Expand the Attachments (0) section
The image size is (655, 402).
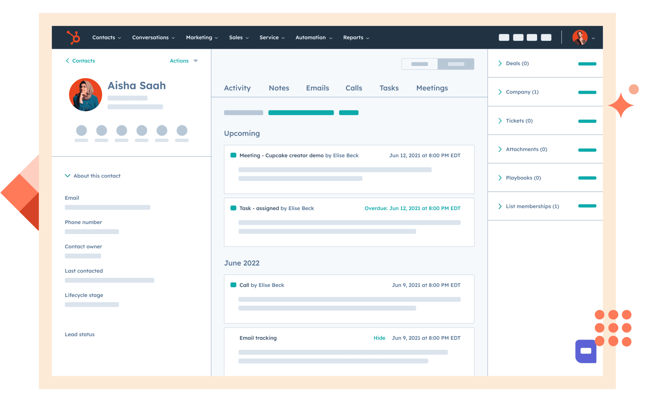[x=523, y=149]
